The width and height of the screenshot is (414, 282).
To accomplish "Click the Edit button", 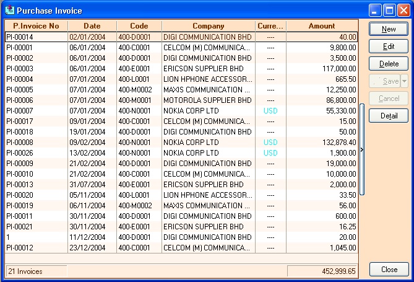I will pyautogui.click(x=389, y=46).
